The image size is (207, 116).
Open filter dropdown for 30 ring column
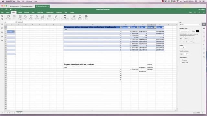(163, 27)
